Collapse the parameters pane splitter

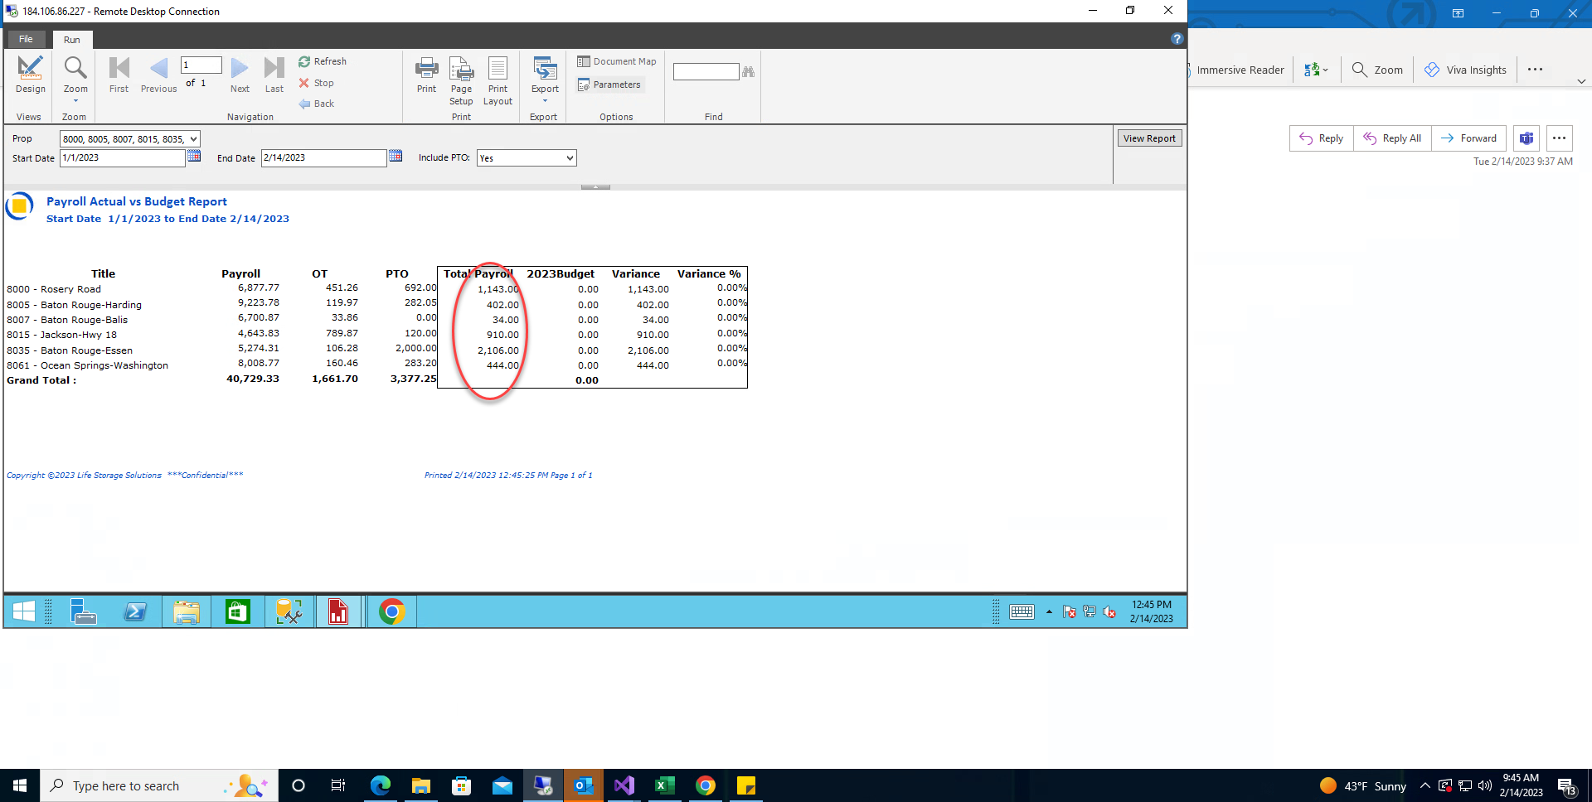point(595,187)
